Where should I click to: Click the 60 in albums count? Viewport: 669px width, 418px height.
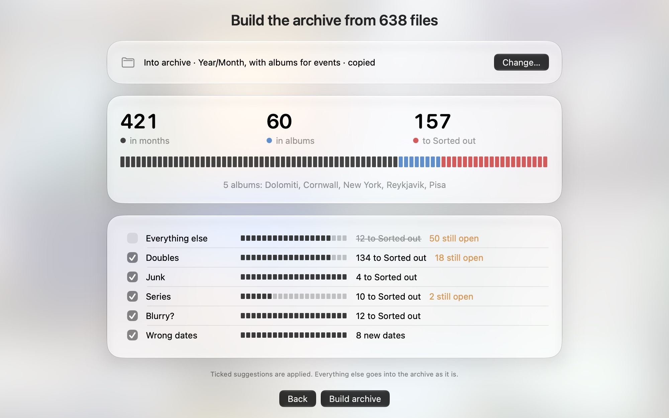click(x=279, y=121)
